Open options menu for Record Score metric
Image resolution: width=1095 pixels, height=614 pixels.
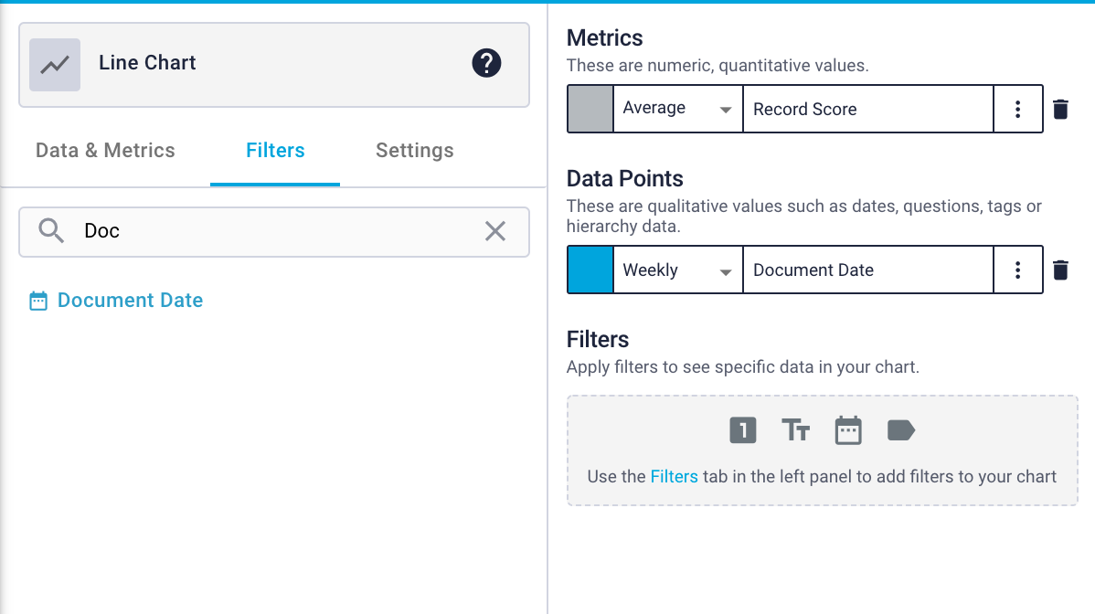(1018, 109)
